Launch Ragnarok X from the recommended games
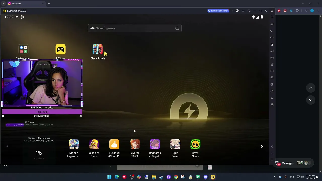This screenshot has height=181, width=322. click(x=155, y=144)
